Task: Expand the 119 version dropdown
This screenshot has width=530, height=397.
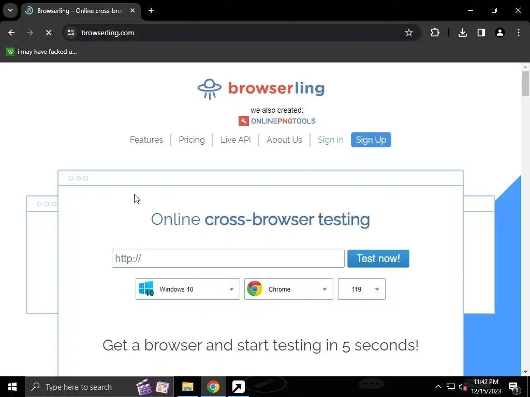Action: tap(362, 289)
